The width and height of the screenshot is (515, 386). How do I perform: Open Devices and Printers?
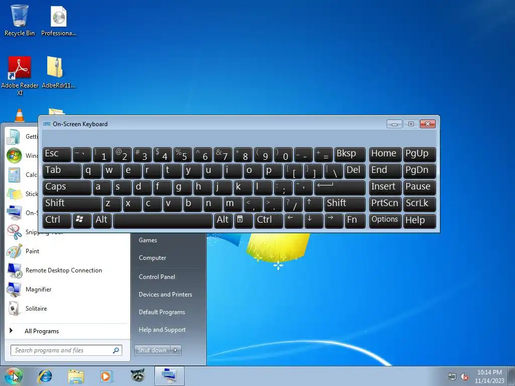coord(165,295)
